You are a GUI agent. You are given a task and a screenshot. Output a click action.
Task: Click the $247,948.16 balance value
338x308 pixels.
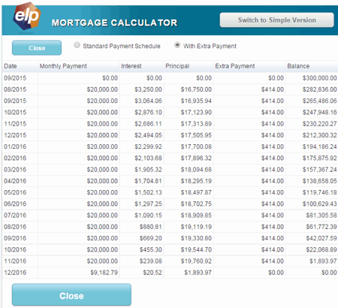coord(319,112)
